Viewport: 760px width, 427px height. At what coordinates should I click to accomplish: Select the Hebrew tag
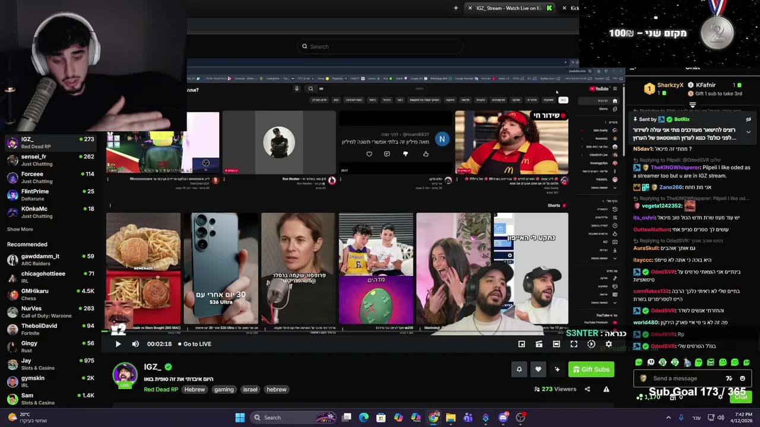pos(195,390)
